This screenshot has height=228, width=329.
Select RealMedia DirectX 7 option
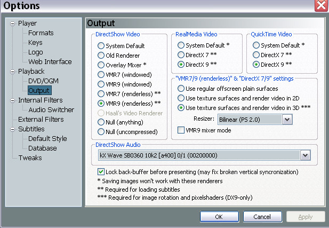197,55
